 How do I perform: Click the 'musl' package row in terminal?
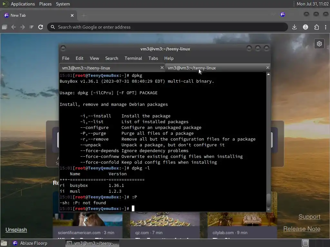(91, 191)
